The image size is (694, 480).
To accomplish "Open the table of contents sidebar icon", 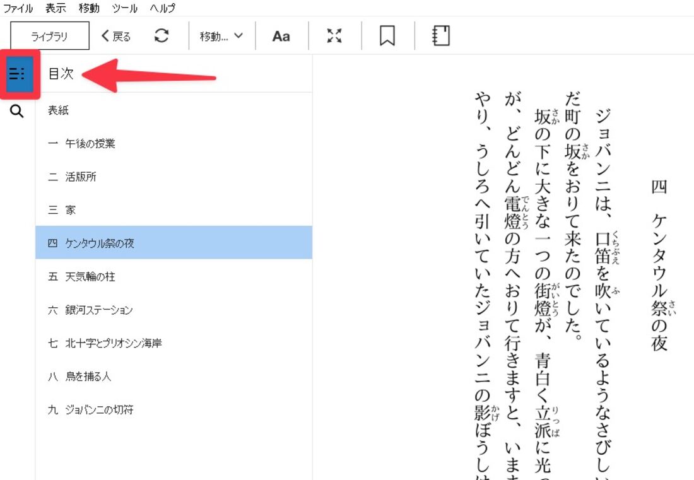I will pos(18,74).
